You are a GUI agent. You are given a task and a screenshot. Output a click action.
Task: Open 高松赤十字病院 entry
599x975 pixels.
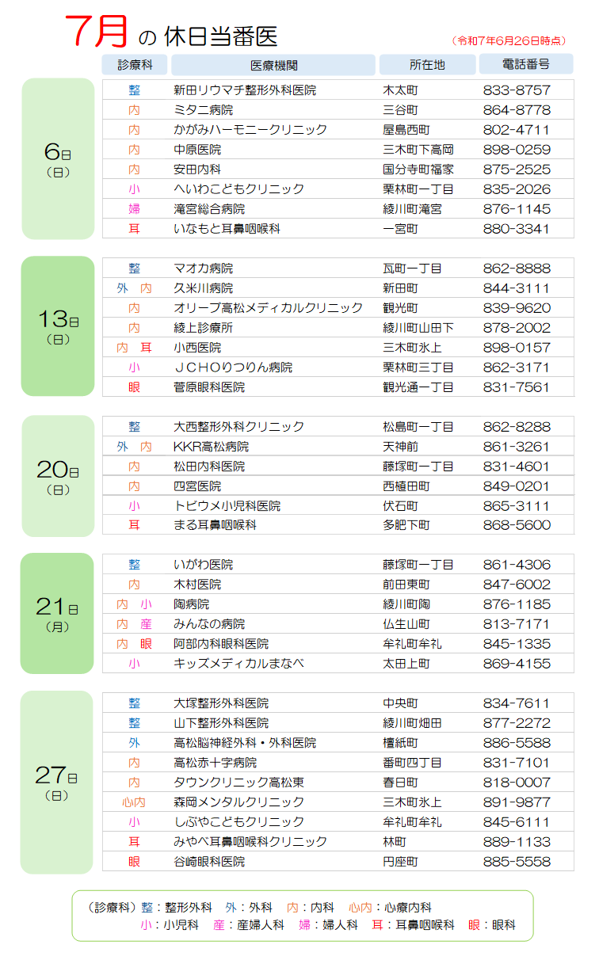coord(215,763)
